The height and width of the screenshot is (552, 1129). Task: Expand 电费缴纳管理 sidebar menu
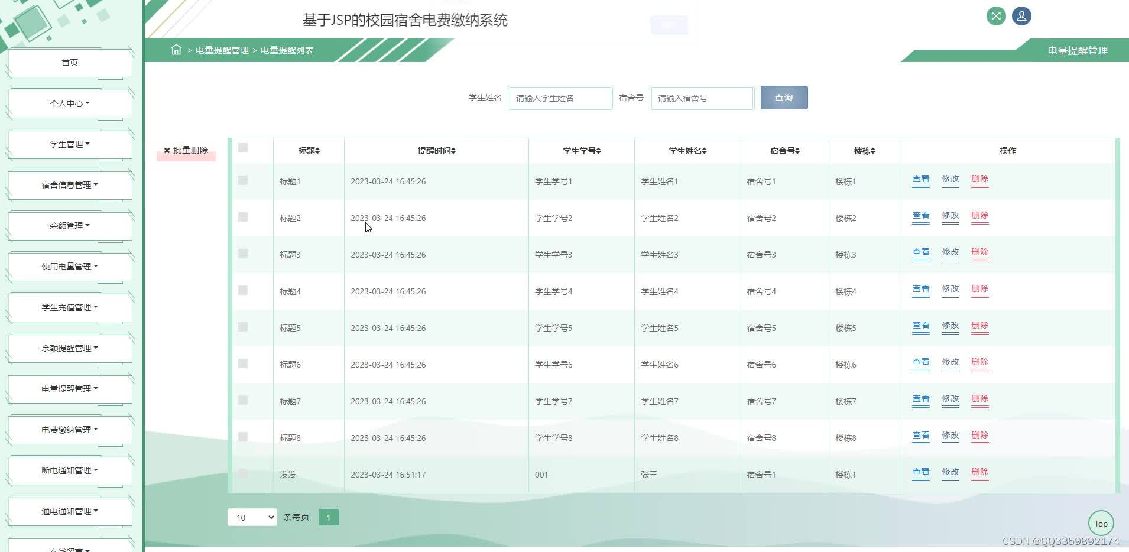click(70, 430)
